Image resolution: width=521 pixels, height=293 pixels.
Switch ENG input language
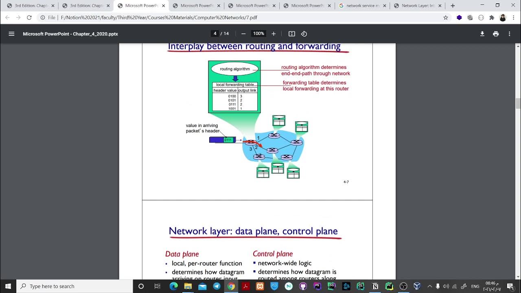[x=475, y=286]
